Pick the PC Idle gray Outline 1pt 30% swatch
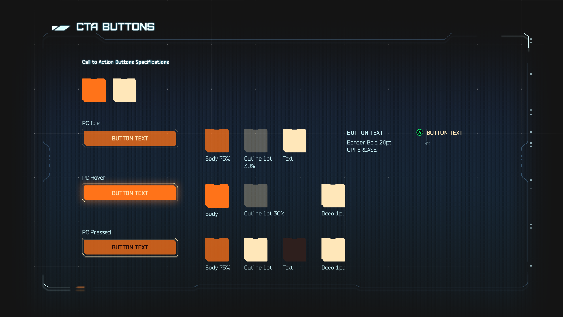Image resolution: width=563 pixels, height=317 pixels. tap(256, 141)
